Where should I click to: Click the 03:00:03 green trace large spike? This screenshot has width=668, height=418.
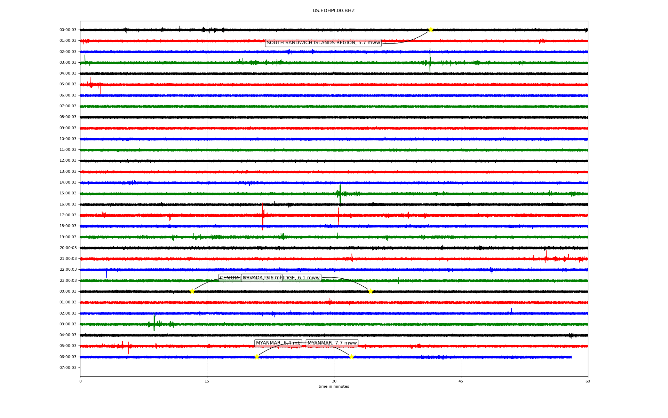point(430,61)
